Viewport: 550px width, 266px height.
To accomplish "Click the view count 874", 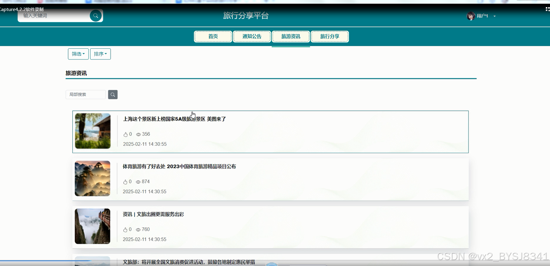I will [x=146, y=182].
